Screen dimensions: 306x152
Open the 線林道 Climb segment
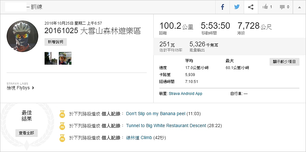coord(139,137)
